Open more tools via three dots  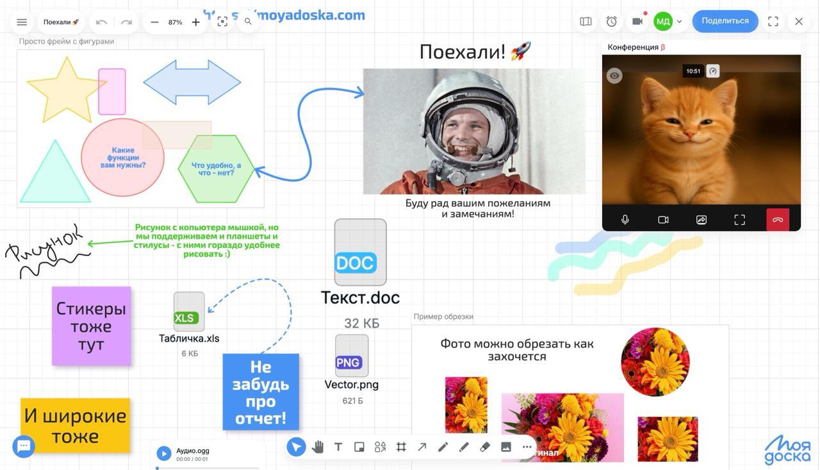pos(527,447)
